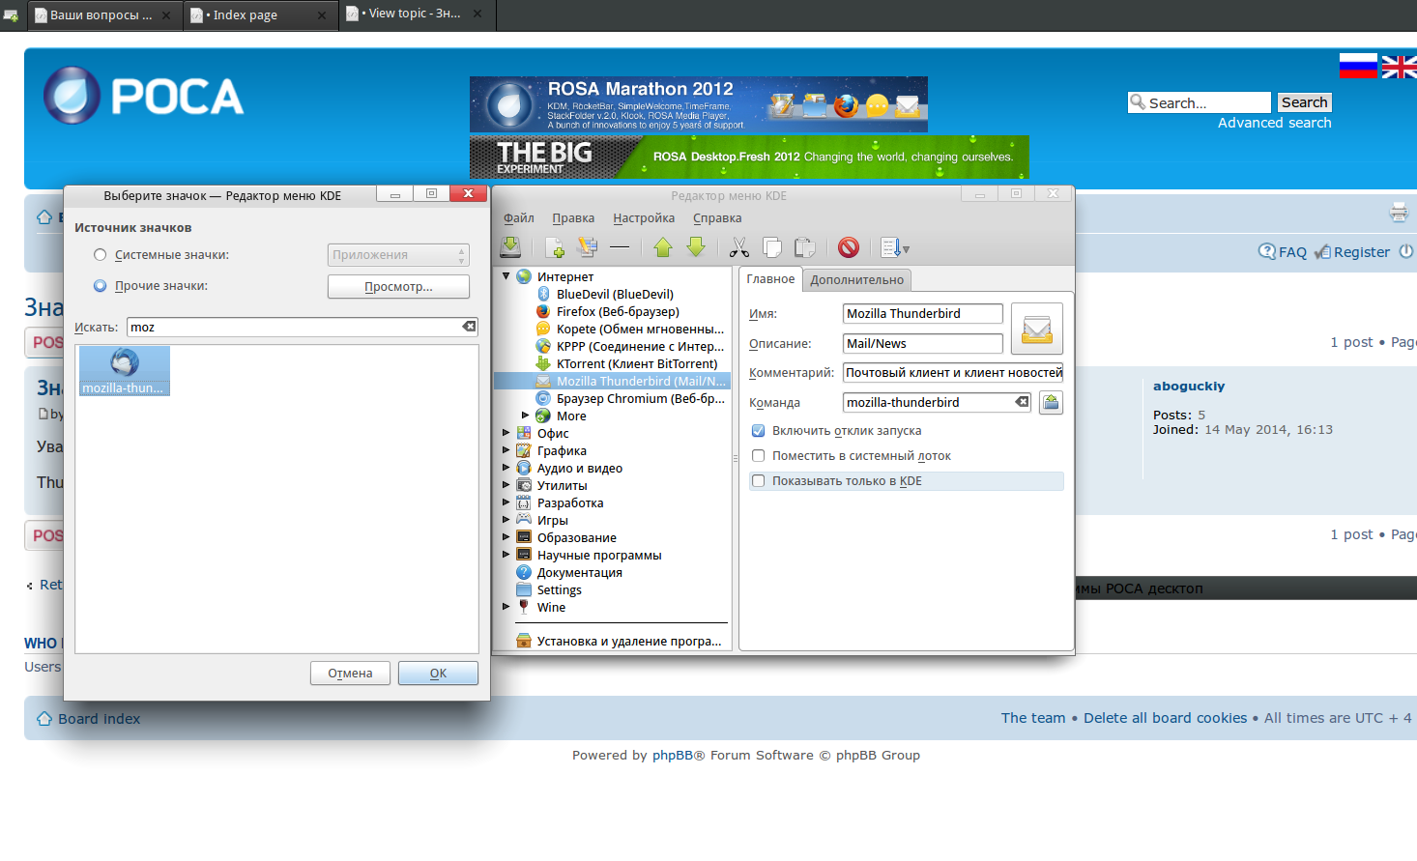Screen dimensions: 1417x861
Task: Click the Имя input field
Action: pos(923,313)
